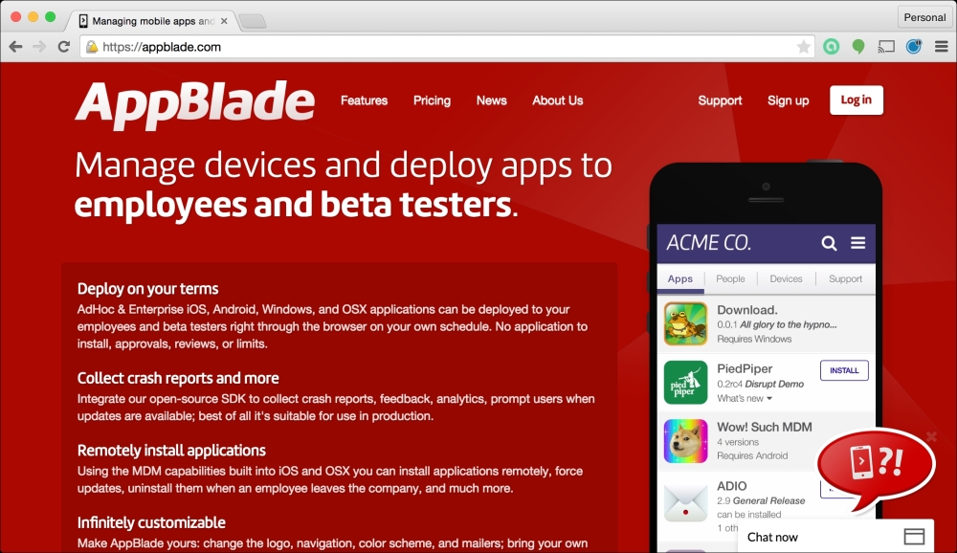This screenshot has height=553, width=957.
Task: Click the Log in button
Action: [x=857, y=100]
